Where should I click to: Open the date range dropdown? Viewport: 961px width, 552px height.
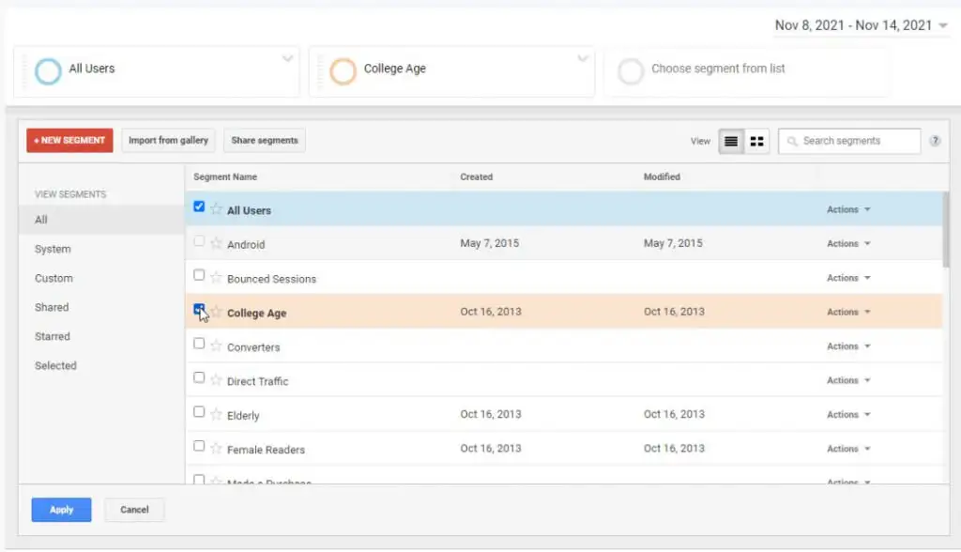pyautogui.click(x=862, y=25)
